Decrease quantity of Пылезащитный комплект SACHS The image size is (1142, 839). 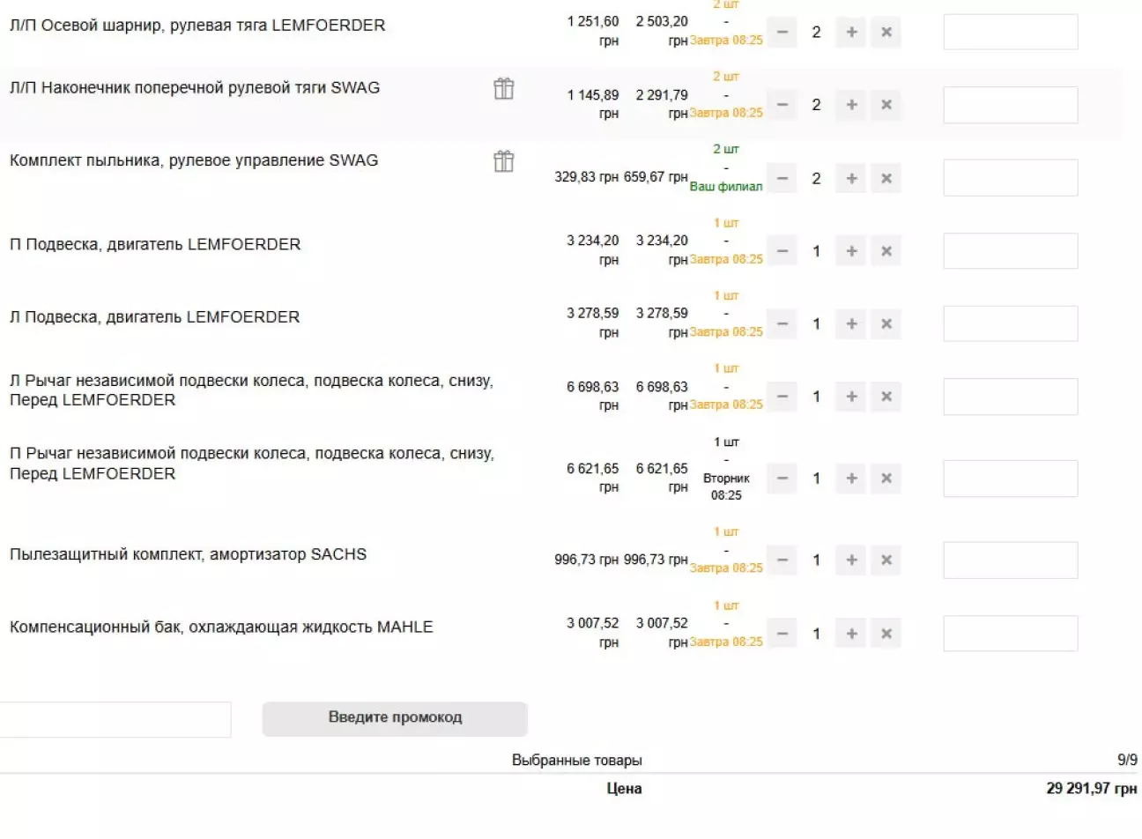(x=782, y=561)
